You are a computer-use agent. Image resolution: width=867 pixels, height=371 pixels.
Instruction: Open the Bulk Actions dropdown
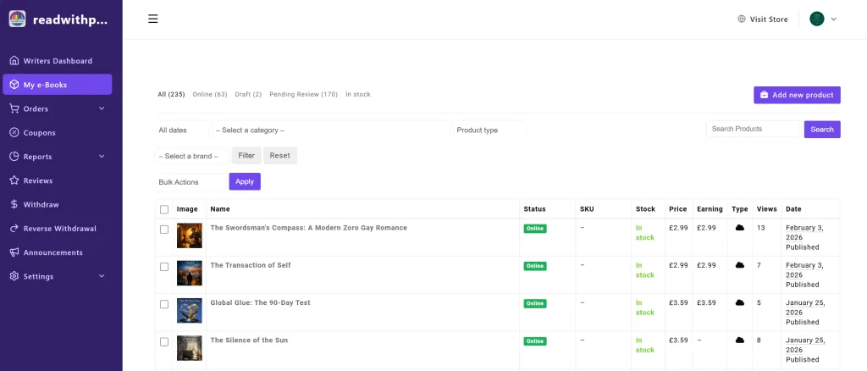tap(191, 182)
